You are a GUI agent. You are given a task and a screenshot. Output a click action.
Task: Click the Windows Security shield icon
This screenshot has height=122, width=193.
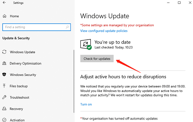4,75
